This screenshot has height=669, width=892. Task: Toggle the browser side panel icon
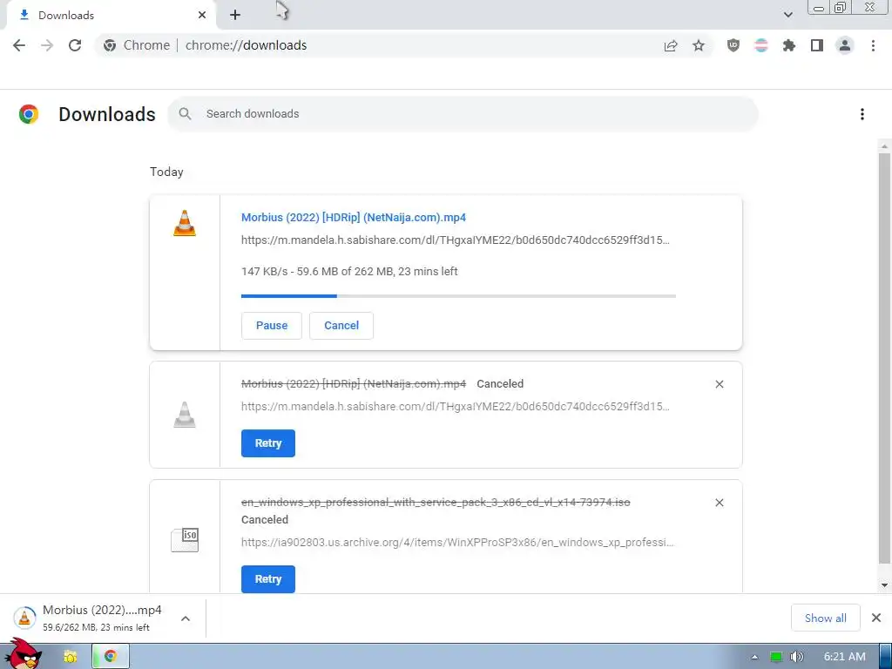(x=817, y=45)
